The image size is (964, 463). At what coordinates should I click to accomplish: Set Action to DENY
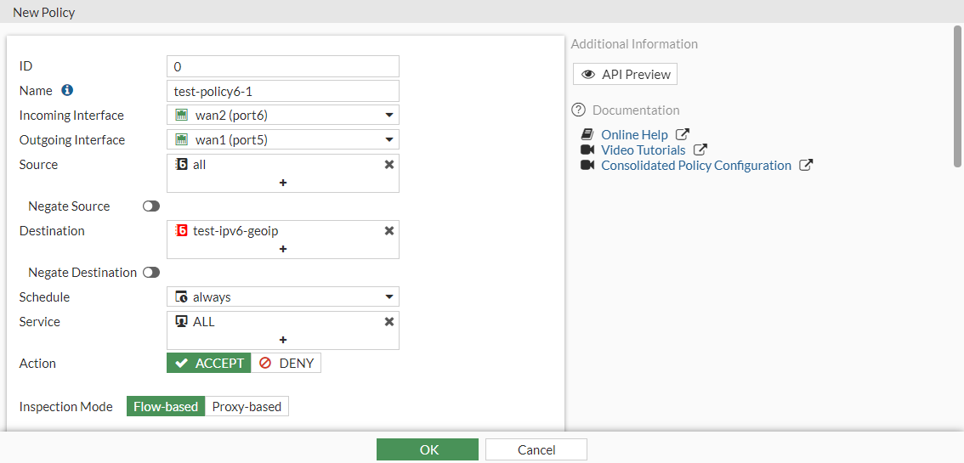[x=286, y=364]
